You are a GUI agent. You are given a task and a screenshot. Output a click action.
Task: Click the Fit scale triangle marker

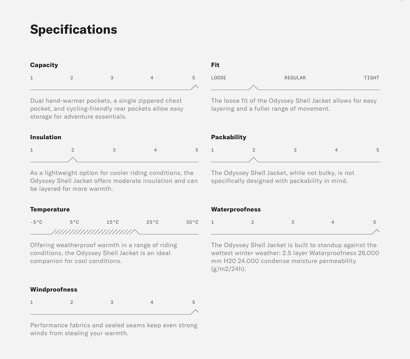253,87
